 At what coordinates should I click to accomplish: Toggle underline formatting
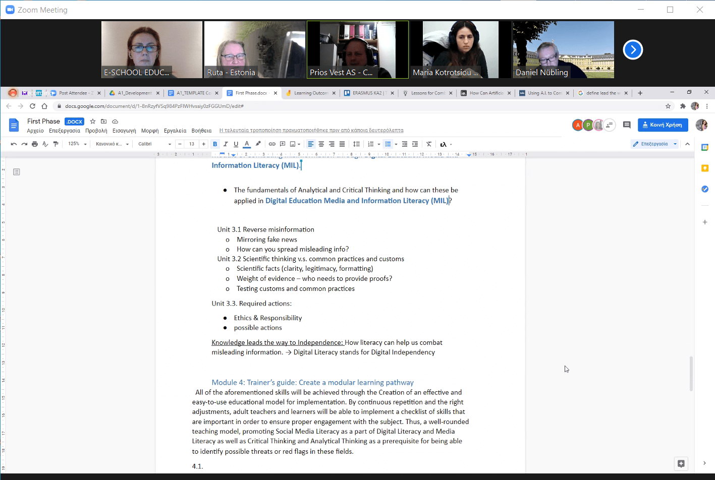point(236,144)
